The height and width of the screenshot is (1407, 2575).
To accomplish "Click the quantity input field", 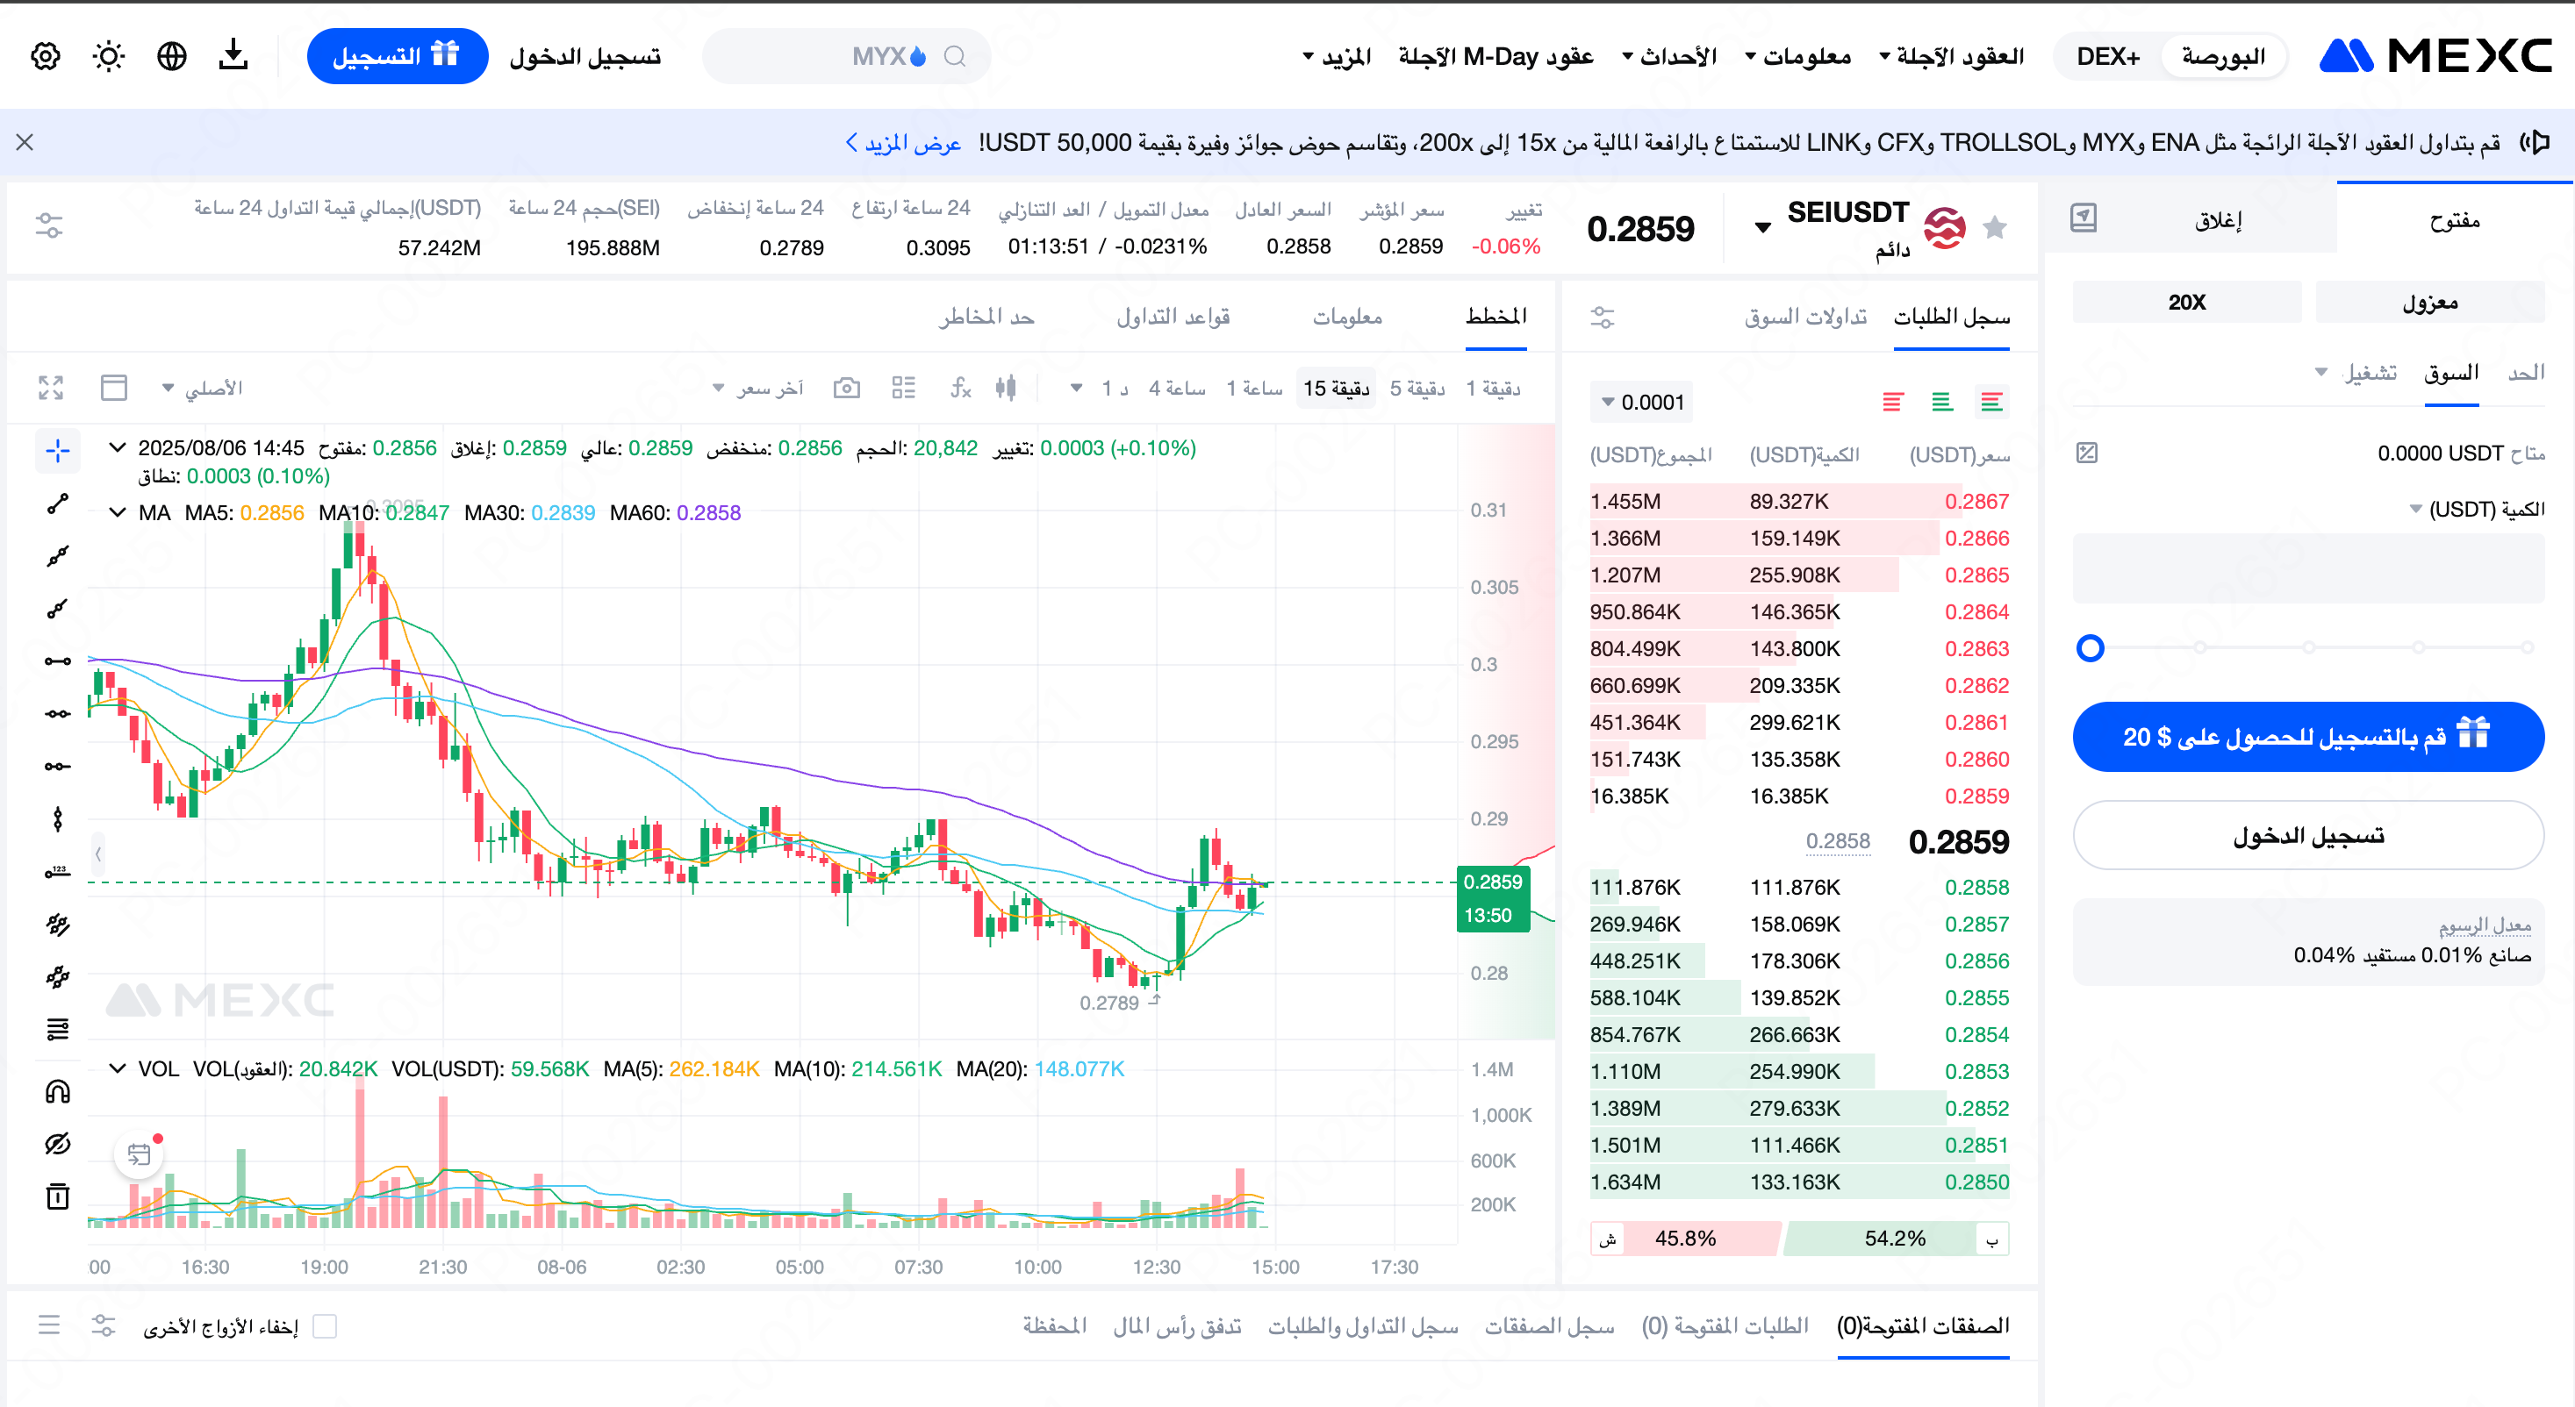I will coord(2307,568).
